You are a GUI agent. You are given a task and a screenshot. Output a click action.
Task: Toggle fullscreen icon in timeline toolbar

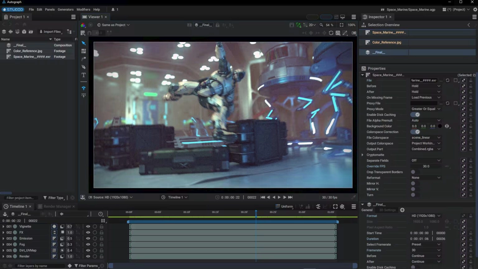point(335,206)
